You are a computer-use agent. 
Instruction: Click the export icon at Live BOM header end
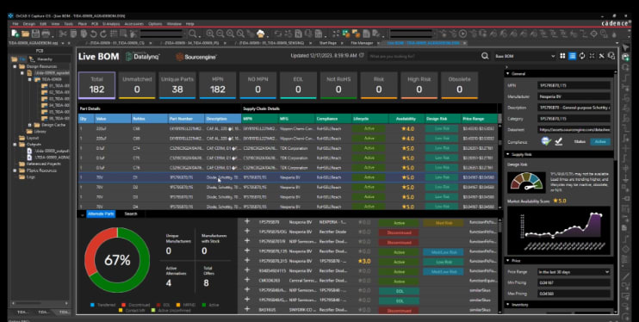(x=611, y=56)
